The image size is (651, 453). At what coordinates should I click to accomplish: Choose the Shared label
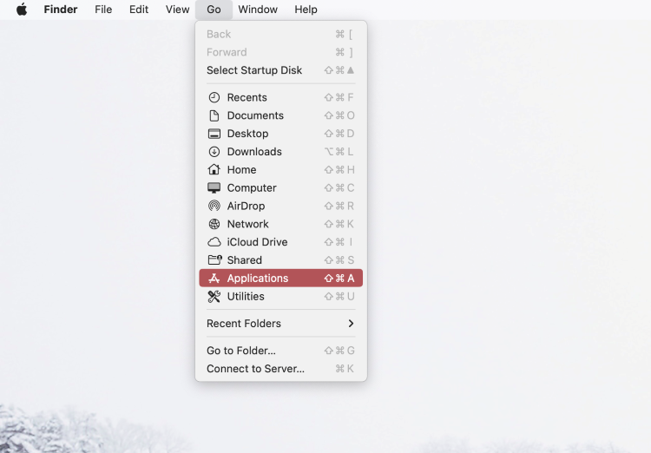(245, 260)
